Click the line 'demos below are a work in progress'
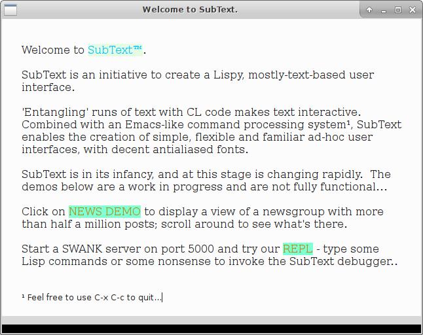423x335 pixels. [x=204, y=186]
